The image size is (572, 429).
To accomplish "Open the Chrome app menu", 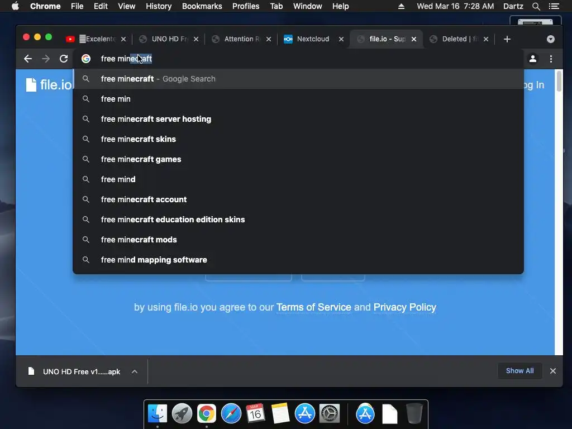I will click(45, 6).
